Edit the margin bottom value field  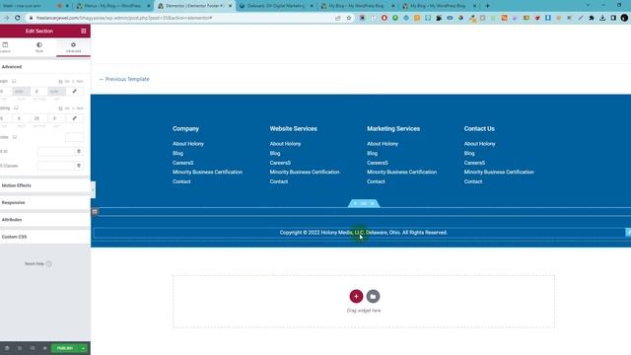[x=38, y=92]
